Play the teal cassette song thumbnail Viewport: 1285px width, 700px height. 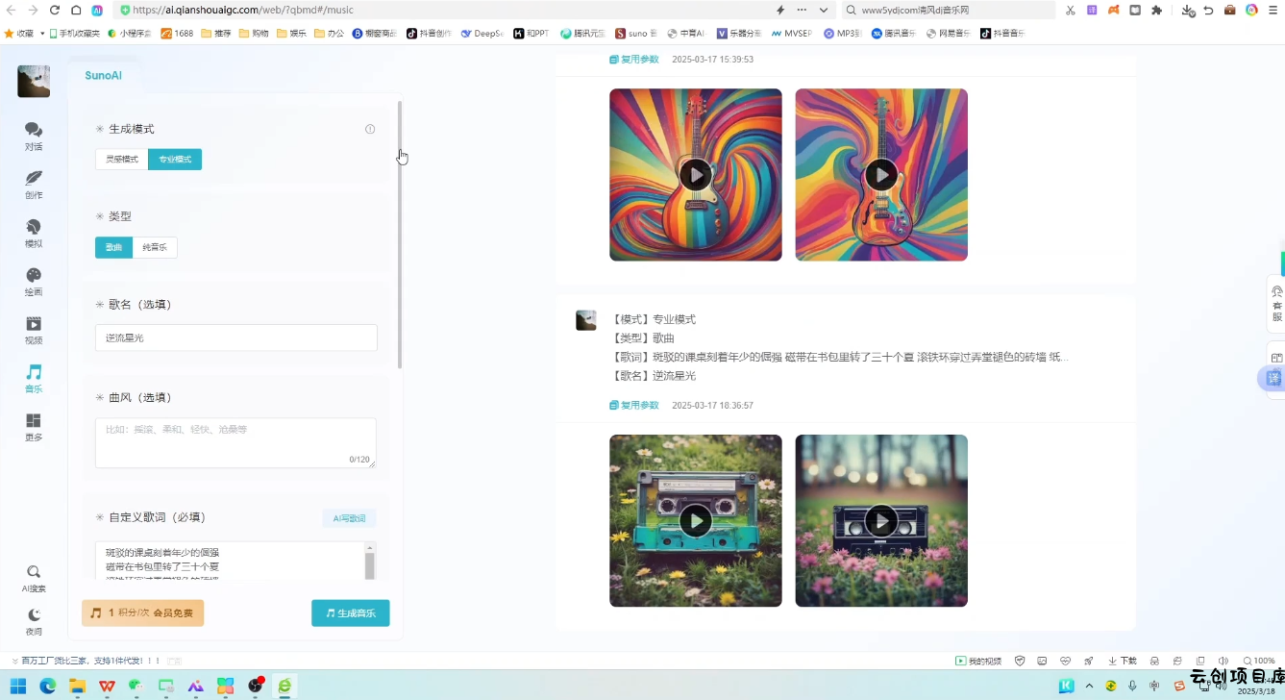point(695,520)
